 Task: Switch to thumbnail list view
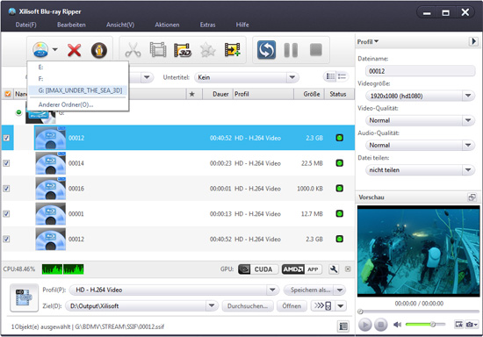(x=330, y=76)
